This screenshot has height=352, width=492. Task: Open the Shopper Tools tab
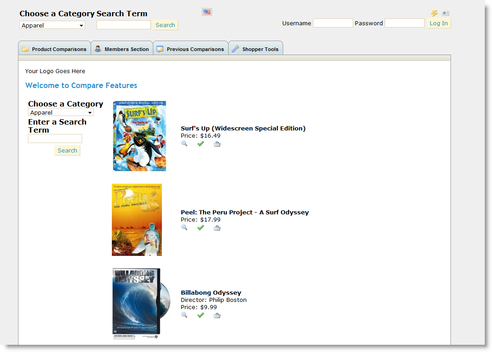pos(256,49)
